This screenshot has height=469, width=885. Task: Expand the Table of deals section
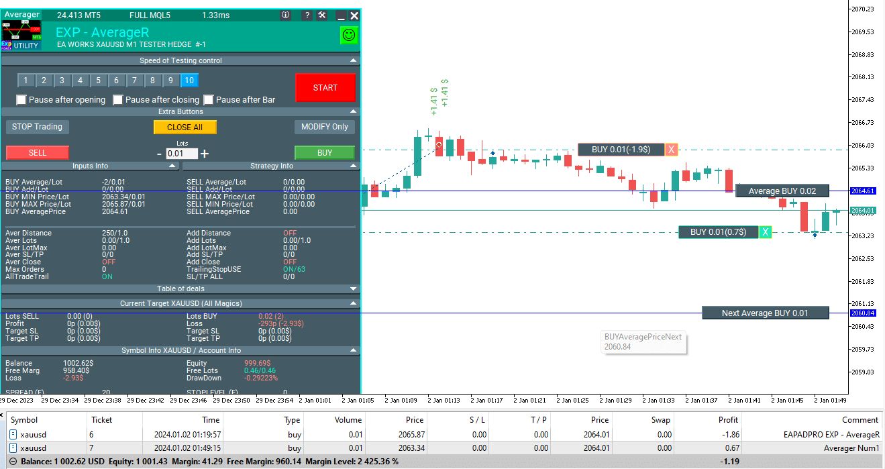(x=354, y=289)
